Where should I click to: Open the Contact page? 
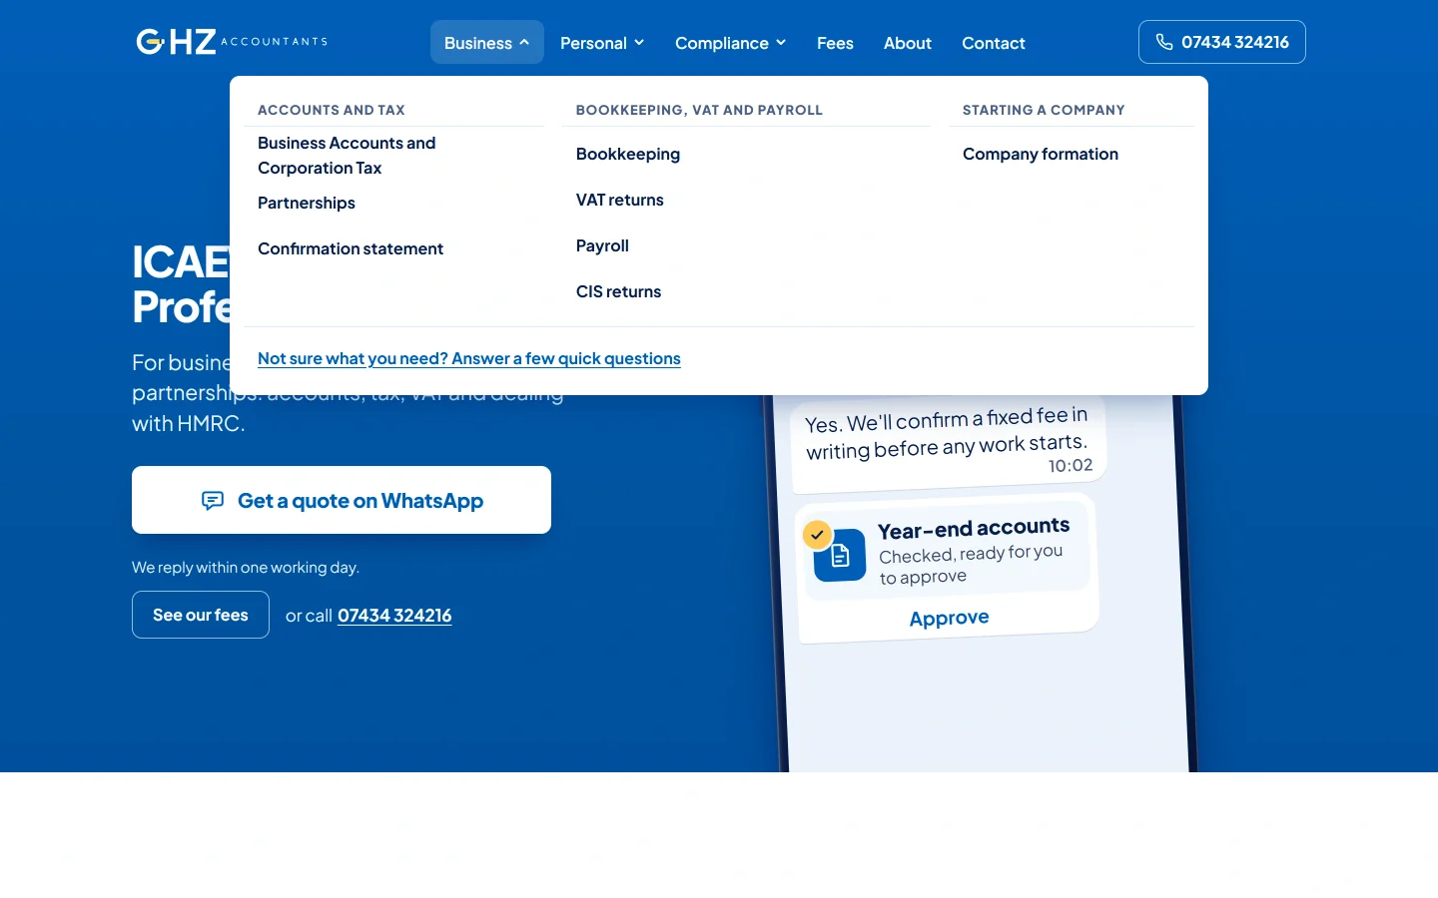click(x=994, y=43)
